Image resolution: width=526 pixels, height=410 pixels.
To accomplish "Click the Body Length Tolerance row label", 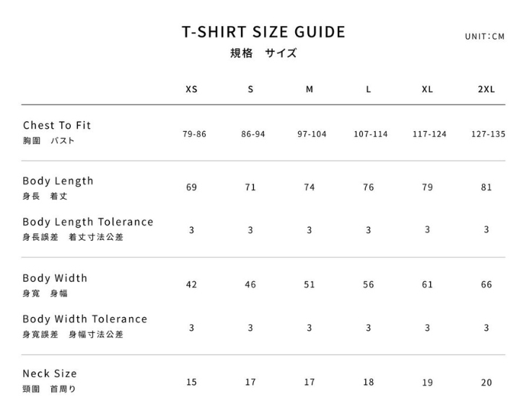I will coord(88,222).
